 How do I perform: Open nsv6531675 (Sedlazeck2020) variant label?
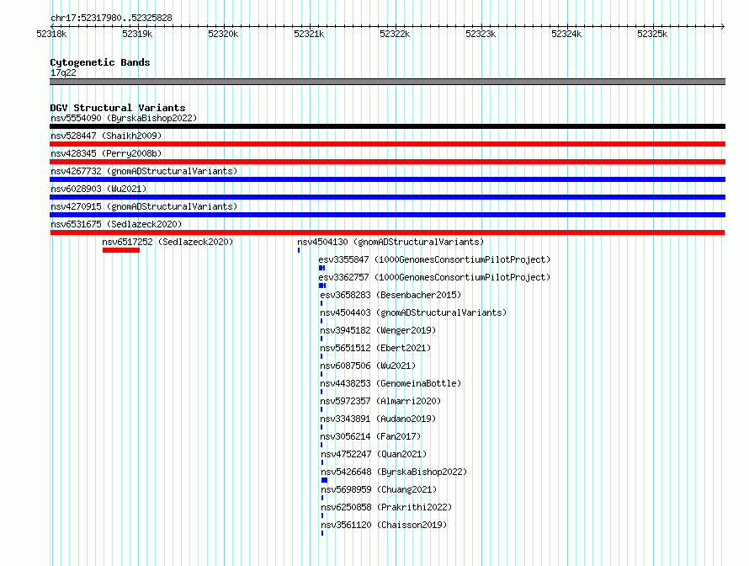tap(116, 224)
